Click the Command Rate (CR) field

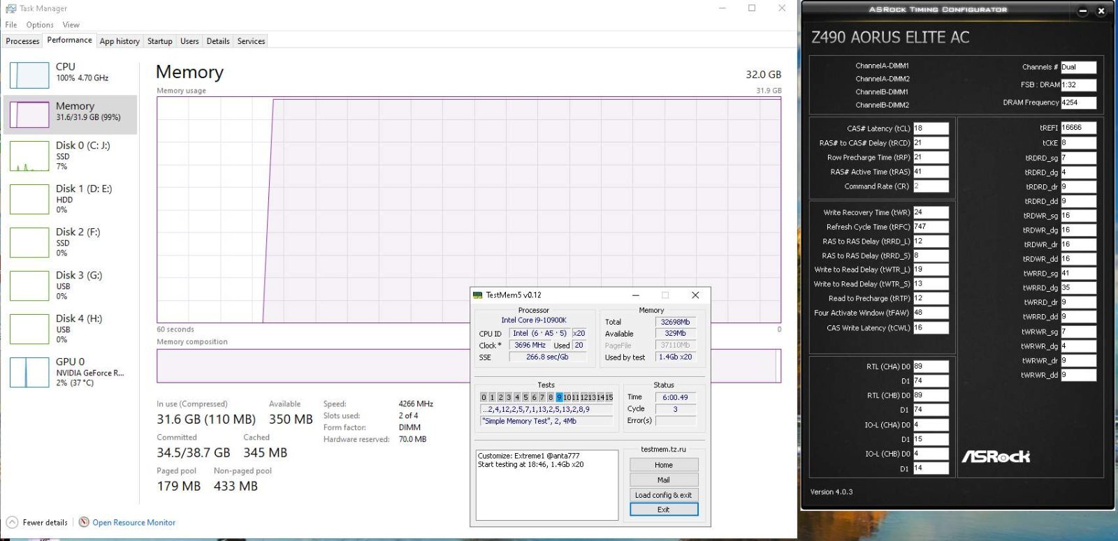point(931,186)
